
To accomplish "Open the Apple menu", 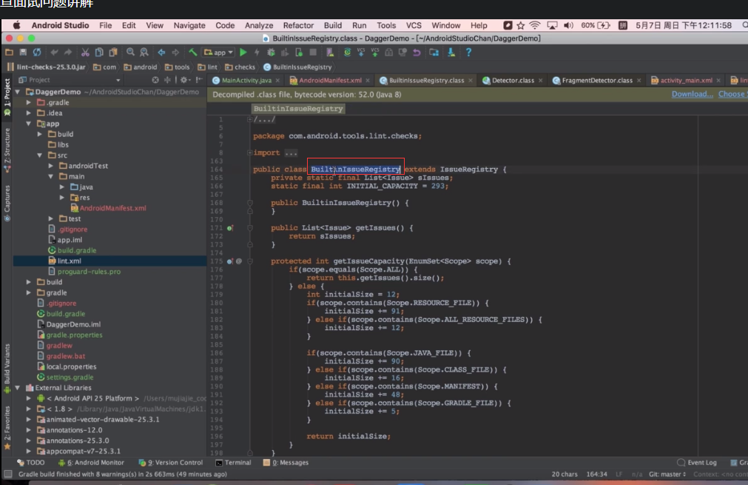I will pos(17,25).
